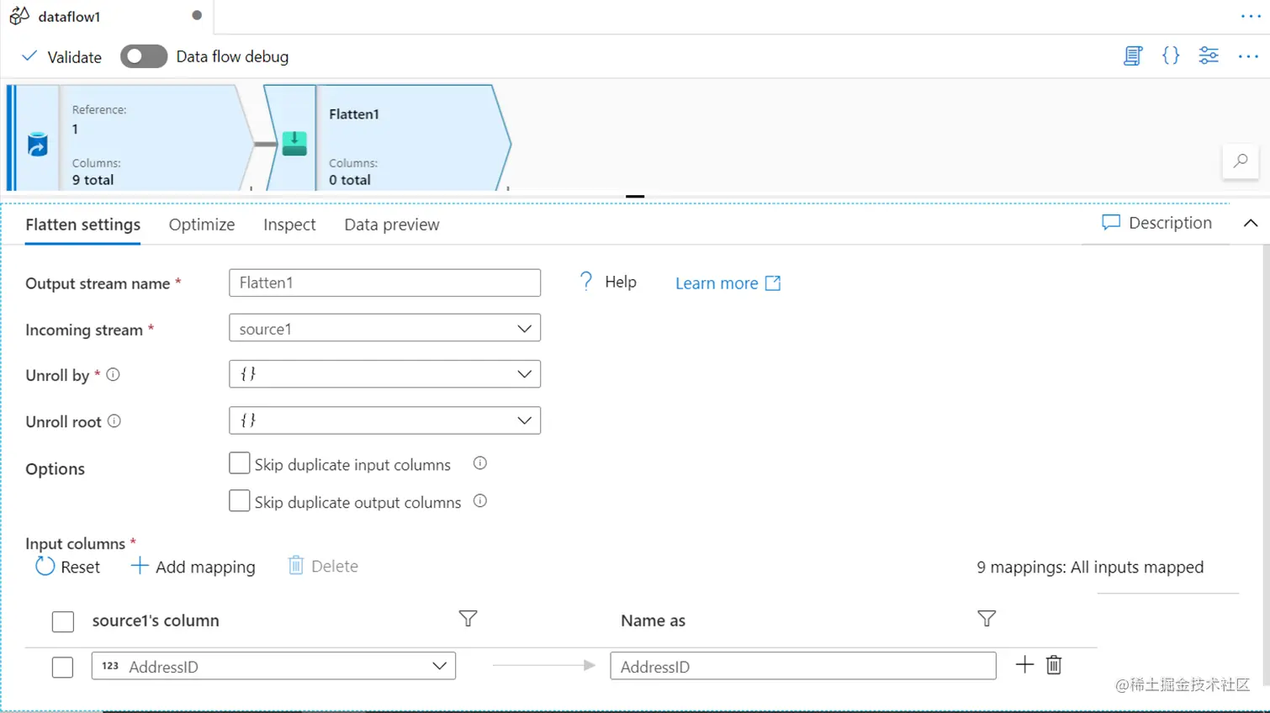Click the canvas search magnifier icon
The width and height of the screenshot is (1270, 713).
tap(1241, 161)
